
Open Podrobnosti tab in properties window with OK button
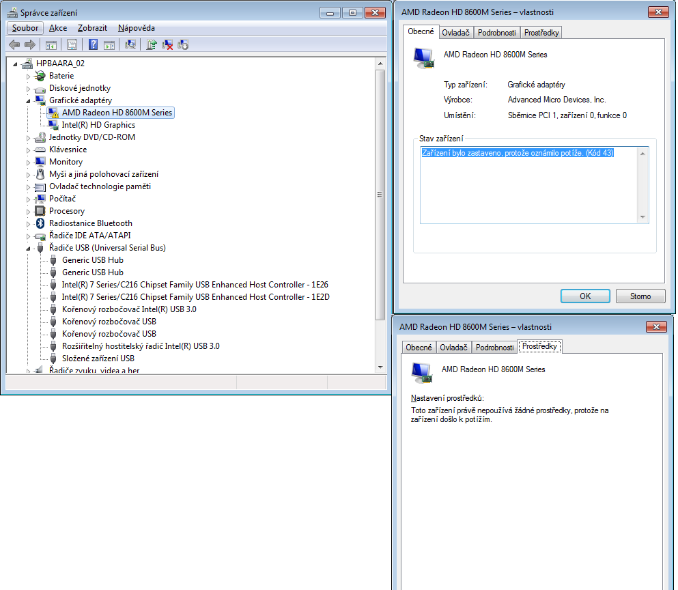coord(496,33)
